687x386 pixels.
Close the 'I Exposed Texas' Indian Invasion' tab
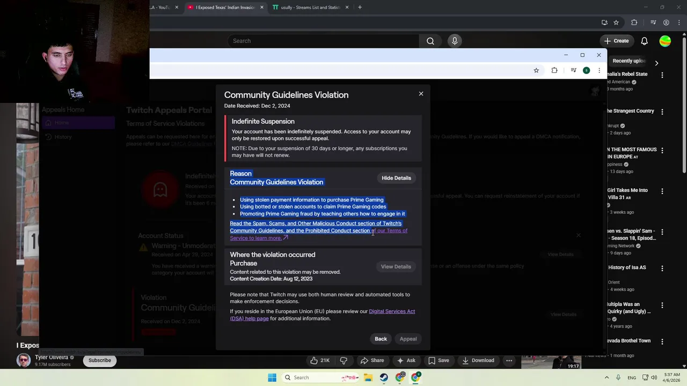[262, 7]
